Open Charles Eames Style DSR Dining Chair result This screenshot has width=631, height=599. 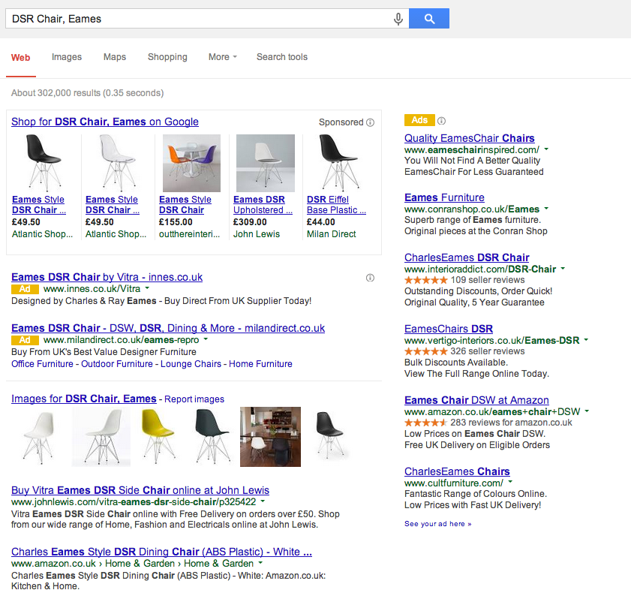[161, 552]
